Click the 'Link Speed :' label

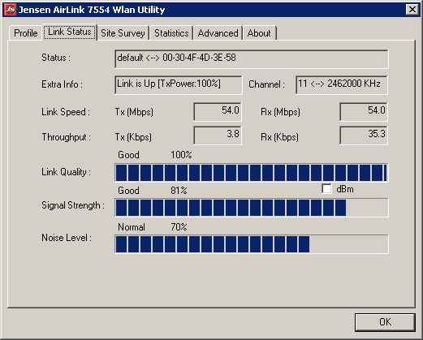pyautogui.click(x=66, y=112)
